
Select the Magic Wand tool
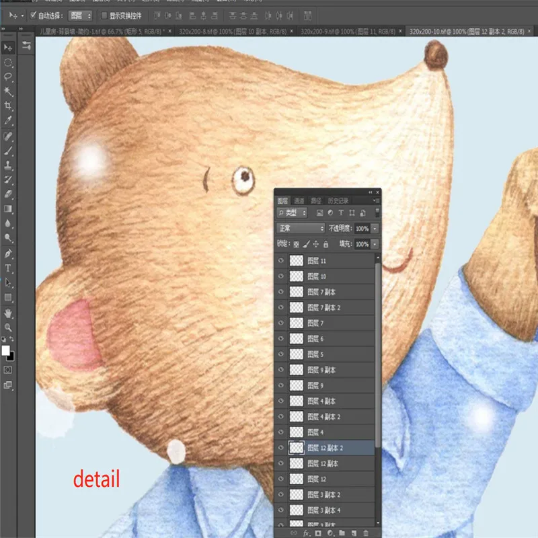[x=8, y=91]
